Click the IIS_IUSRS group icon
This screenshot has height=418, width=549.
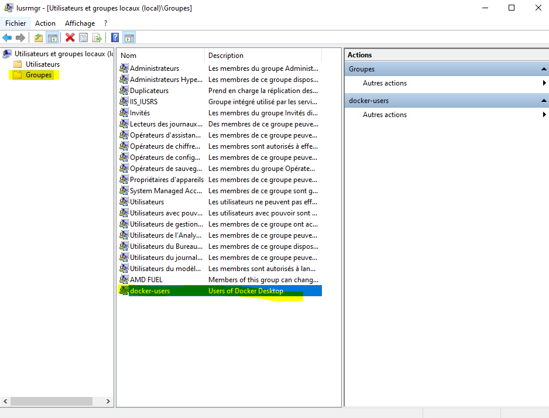(x=124, y=101)
